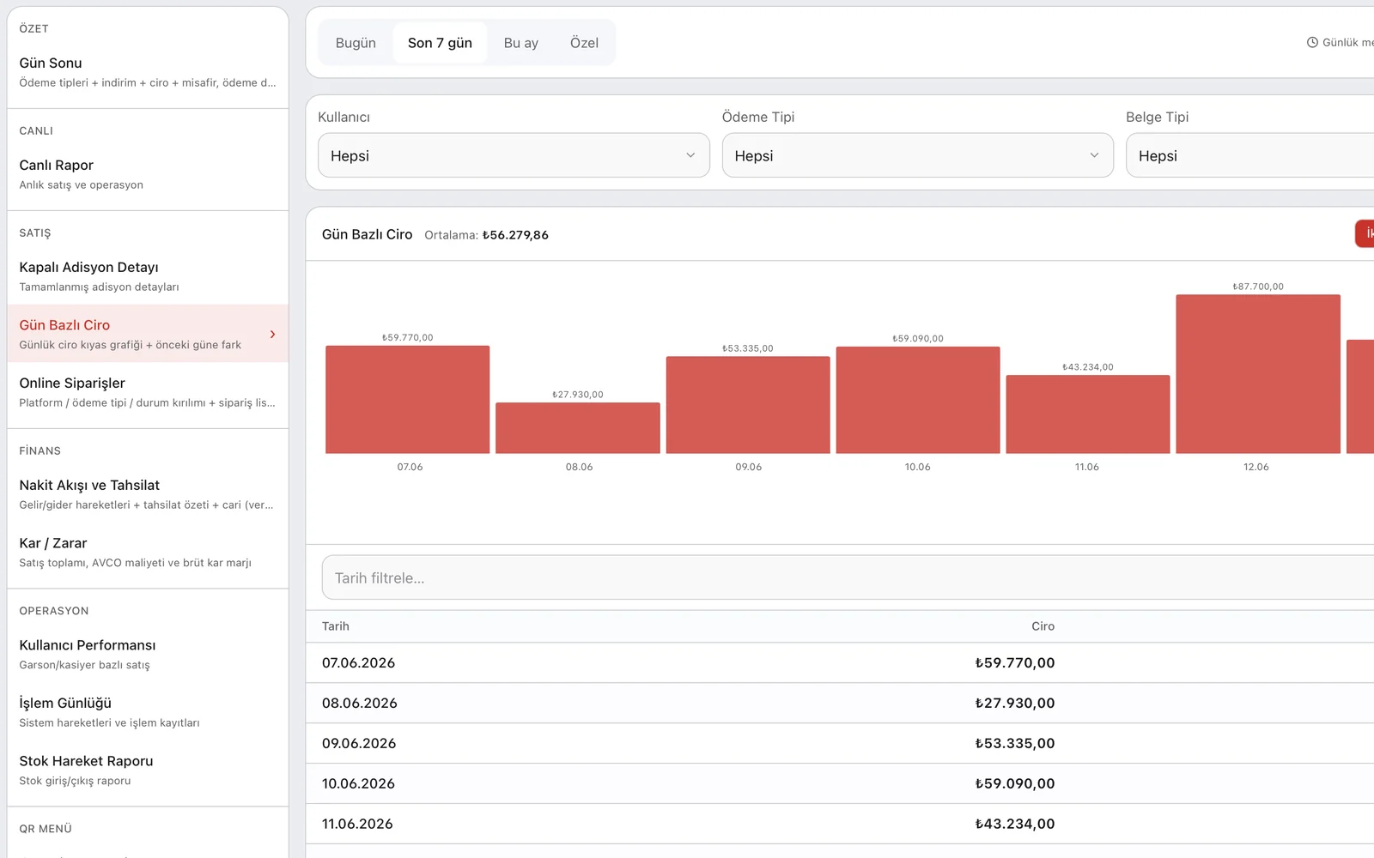
Task: Click the ₺53.335,00 amount in the table
Action: point(1015,744)
